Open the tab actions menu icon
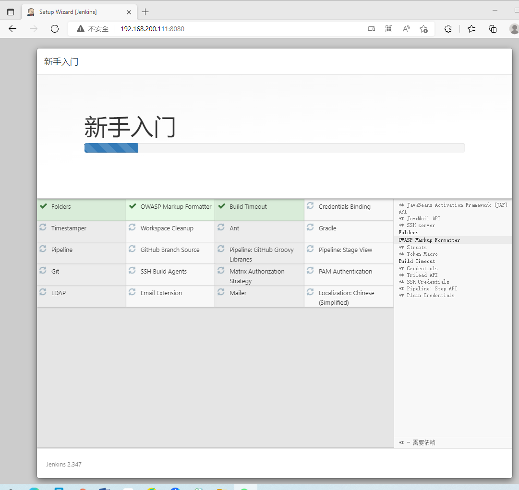This screenshot has height=490, width=519. coord(11,12)
